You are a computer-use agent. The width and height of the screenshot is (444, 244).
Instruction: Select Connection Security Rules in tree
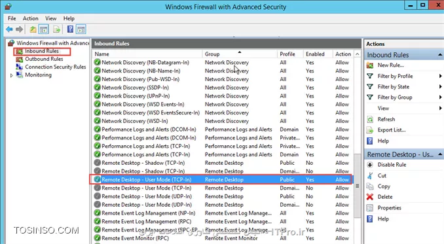56,67
